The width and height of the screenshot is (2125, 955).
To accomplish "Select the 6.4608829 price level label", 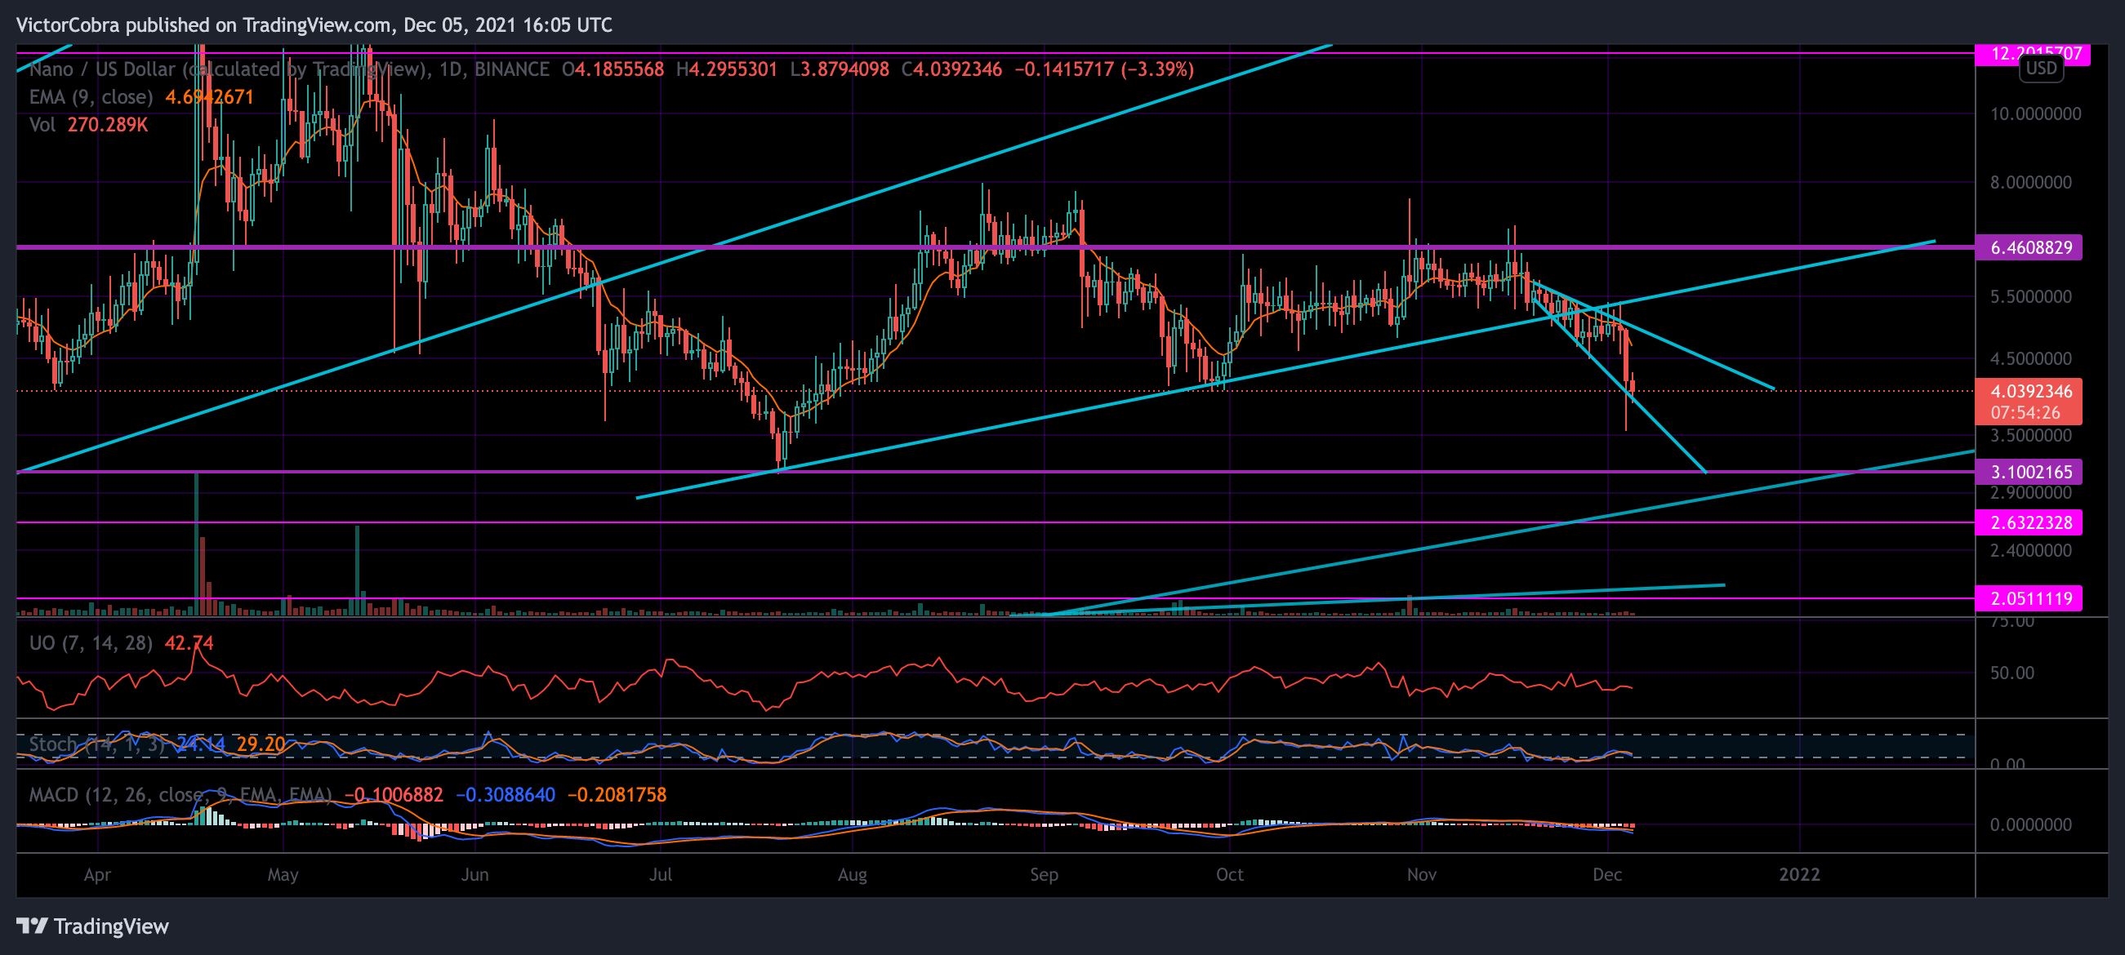I will 2029,247.
